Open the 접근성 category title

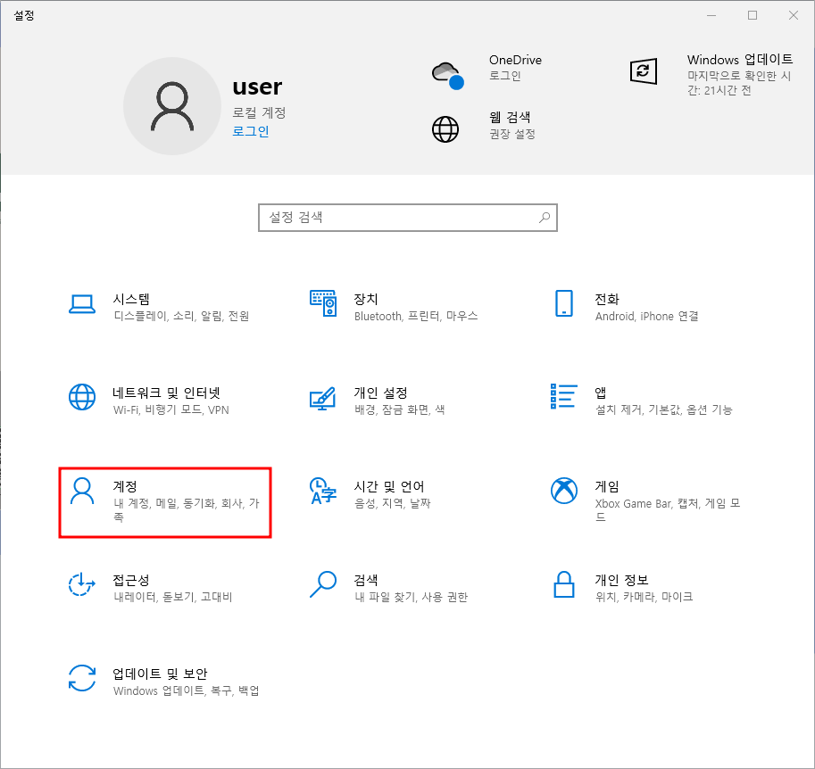(x=131, y=579)
